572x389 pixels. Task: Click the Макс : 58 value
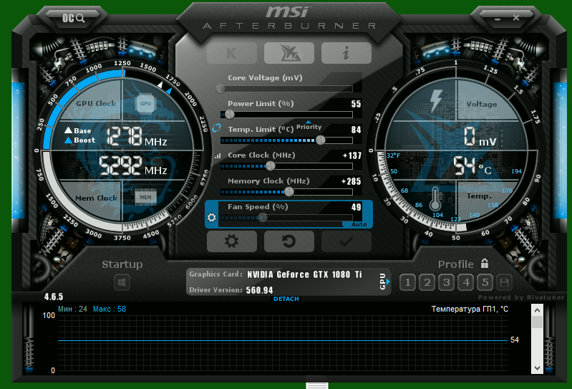[110, 309]
